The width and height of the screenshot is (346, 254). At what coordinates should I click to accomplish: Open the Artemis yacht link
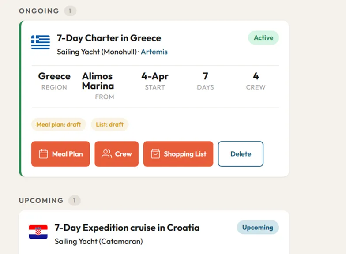click(x=154, y=52)
